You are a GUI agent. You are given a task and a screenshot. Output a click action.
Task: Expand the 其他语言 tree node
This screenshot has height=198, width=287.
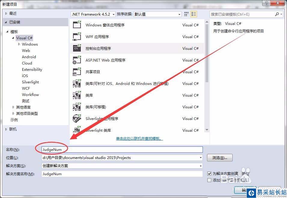click(x=13, y=107)
